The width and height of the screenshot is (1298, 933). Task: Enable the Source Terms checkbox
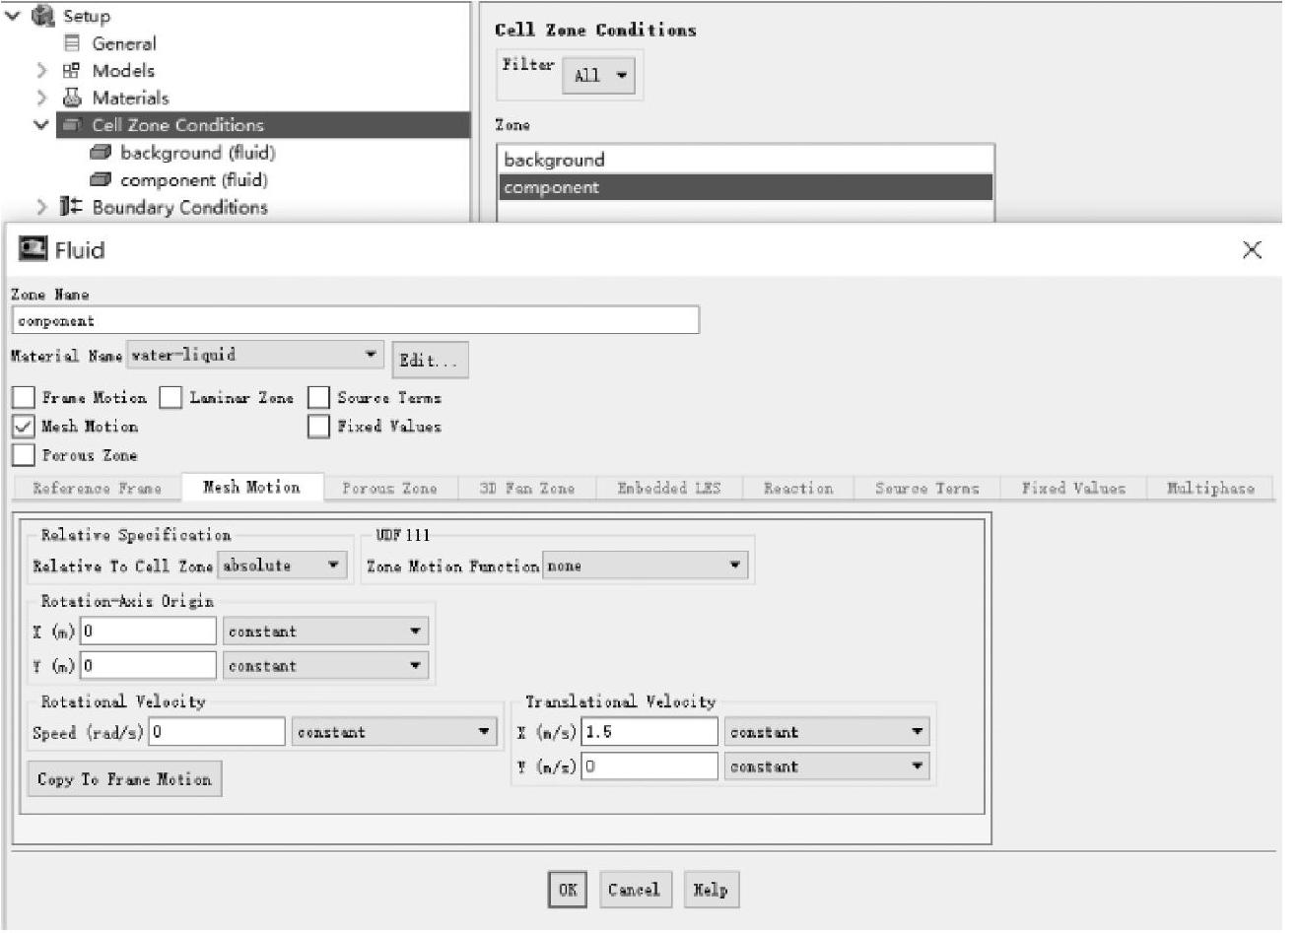tap(318, 398)
